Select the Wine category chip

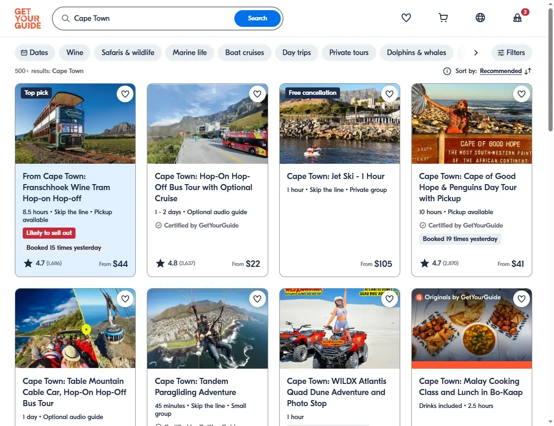click(75, 53)
